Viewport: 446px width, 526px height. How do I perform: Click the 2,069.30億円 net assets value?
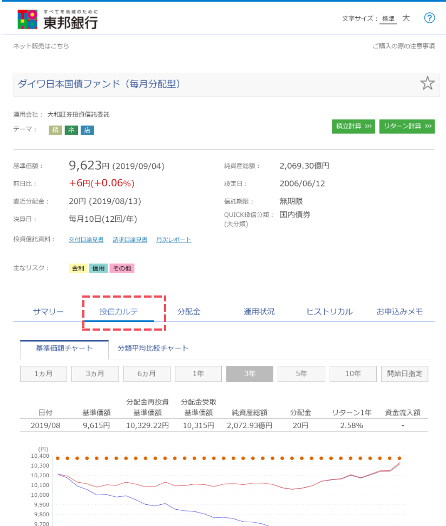[x=304, y=166]
